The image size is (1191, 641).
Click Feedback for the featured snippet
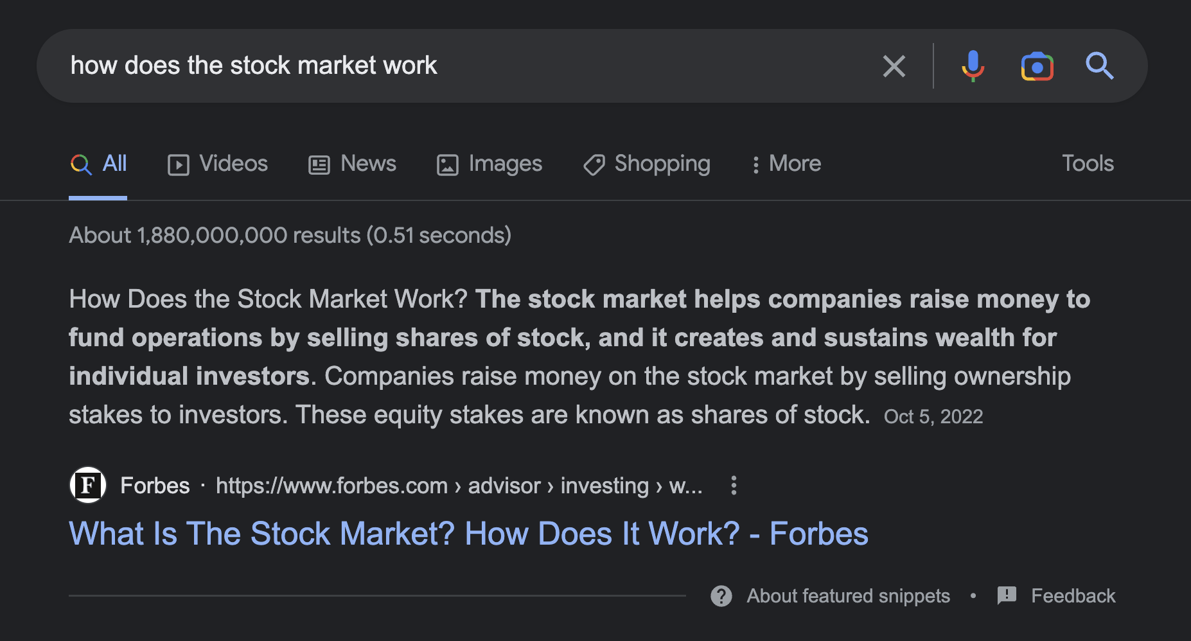[x=1073, y=596]
